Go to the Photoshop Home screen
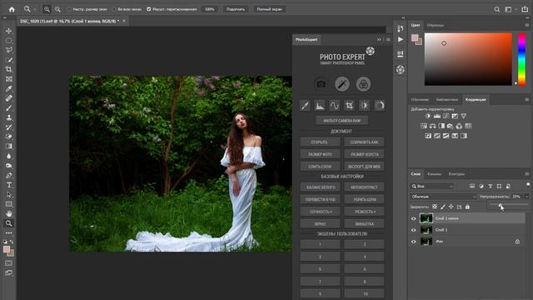Viewport: 533px width, 300px height. 12,9
